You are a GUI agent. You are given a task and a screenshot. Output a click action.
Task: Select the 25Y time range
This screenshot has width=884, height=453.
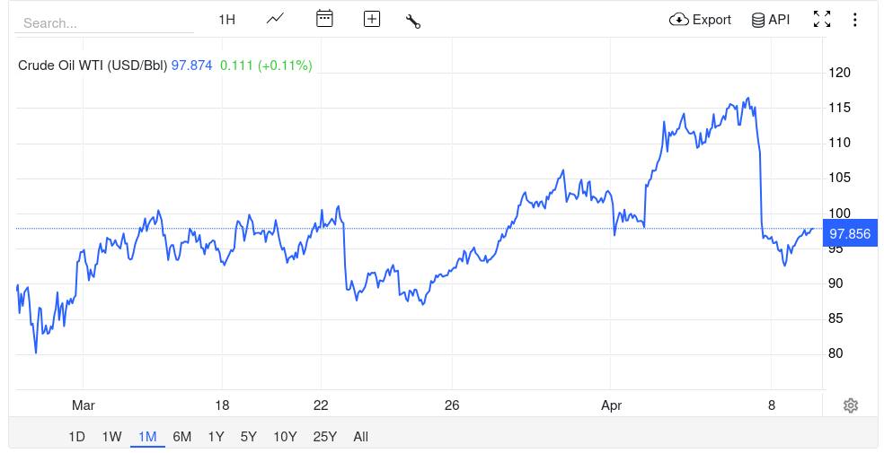click(x=324, y=437)
